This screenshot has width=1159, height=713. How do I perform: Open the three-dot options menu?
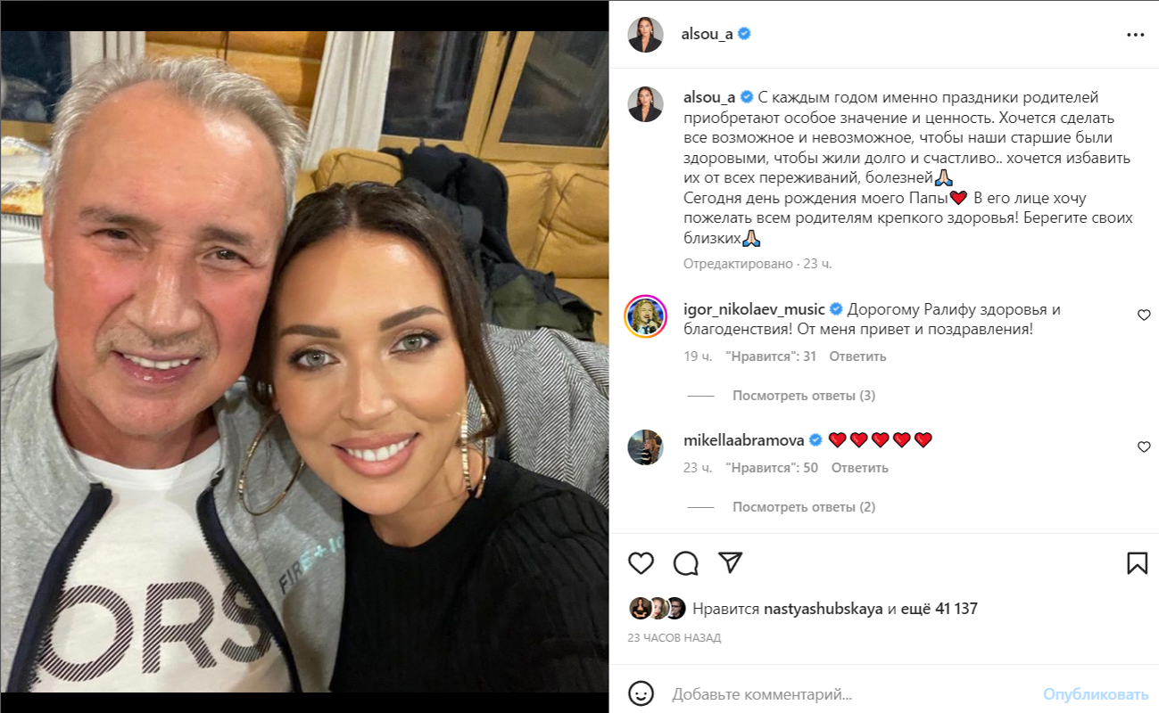(1135, 35)
